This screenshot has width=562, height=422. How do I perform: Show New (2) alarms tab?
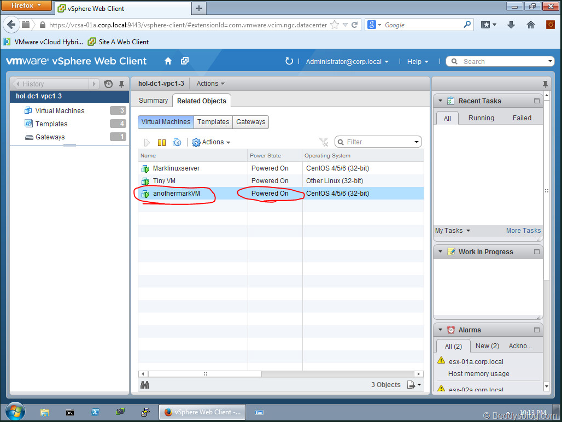[x=487, y=345]
